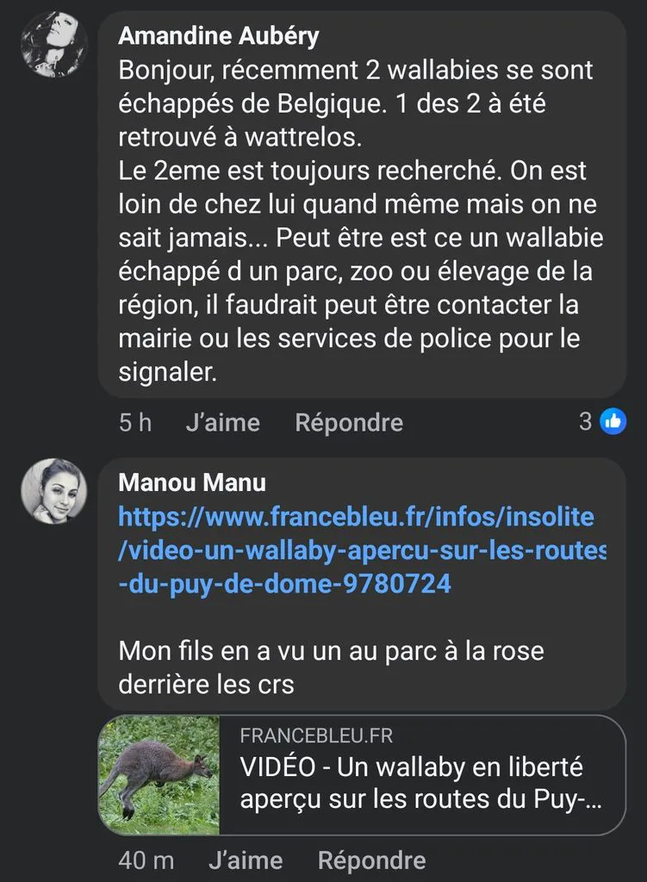Follow the francebleu.fr wallaby URL link
The image size is (647, 882).
(x=362, y=550)
